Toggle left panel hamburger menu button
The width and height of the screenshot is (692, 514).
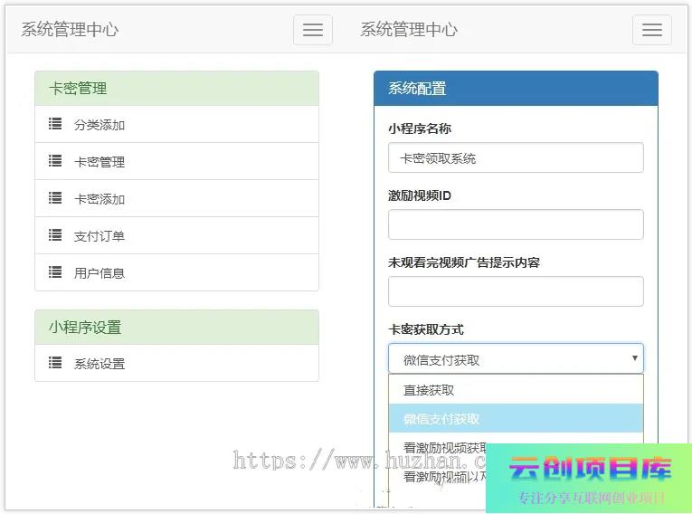pyautogui.click(x=313, y=30)
